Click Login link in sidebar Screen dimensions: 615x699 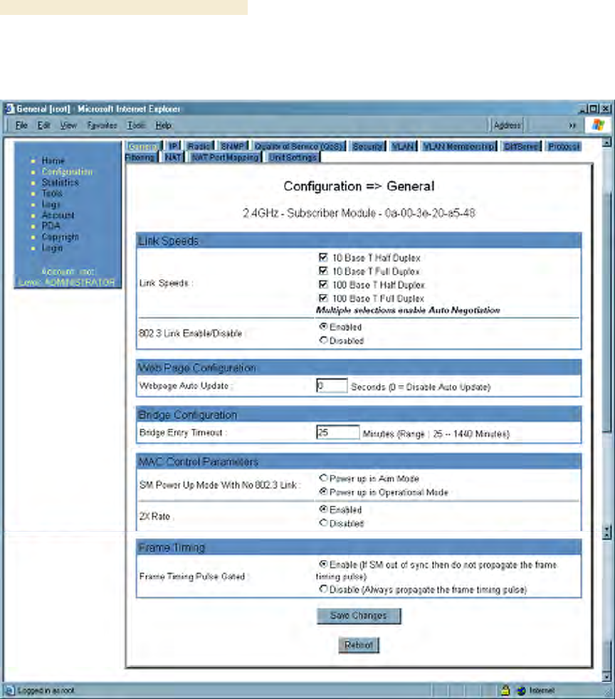click(x=52, y=248)
